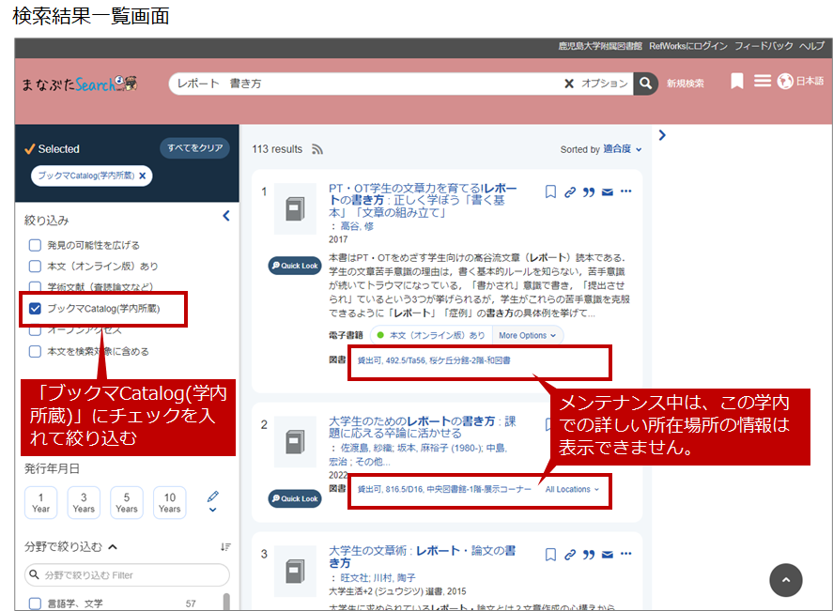Bookmark the first search result
This screenshot has width=833, height=611.
tap(551, 192)
